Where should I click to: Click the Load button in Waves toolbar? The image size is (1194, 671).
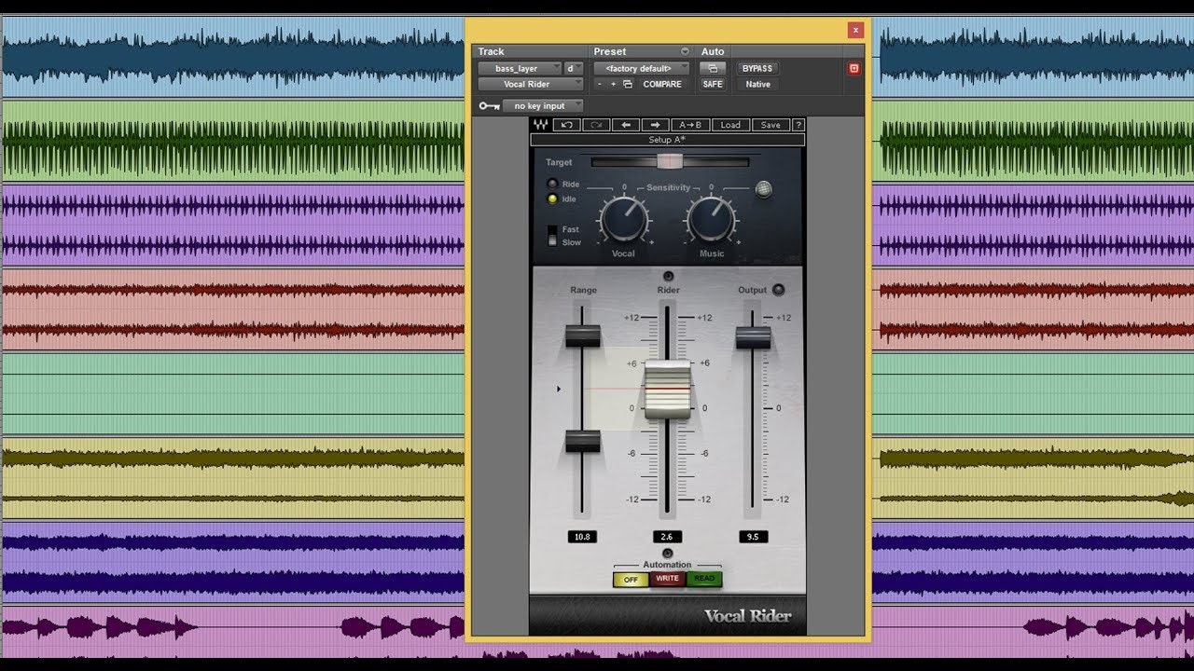(730, 125)
